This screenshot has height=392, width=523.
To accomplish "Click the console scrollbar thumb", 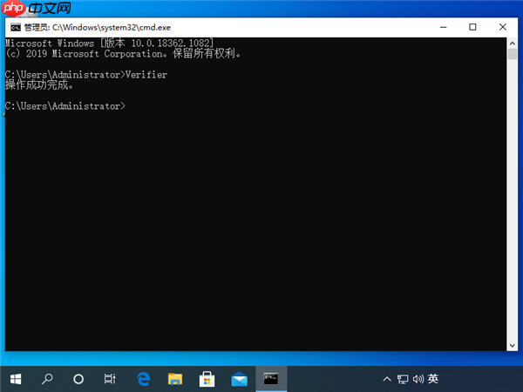I will point(513,54).
